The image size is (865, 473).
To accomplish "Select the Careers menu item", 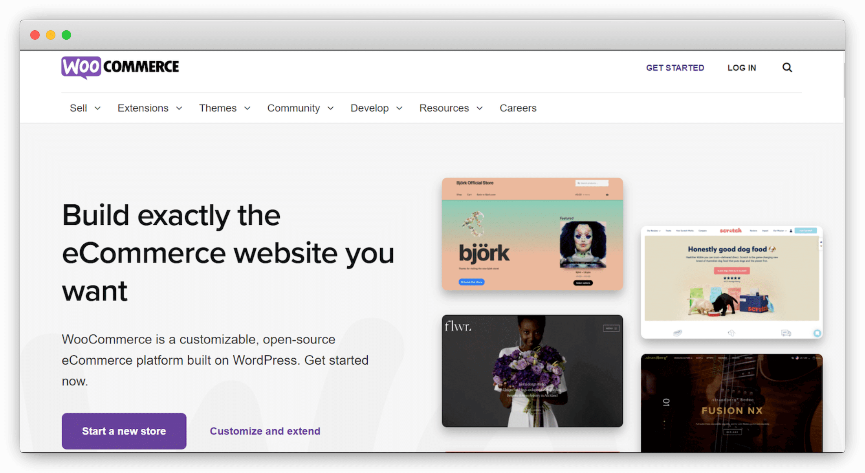I will click(x=518, y=108).
